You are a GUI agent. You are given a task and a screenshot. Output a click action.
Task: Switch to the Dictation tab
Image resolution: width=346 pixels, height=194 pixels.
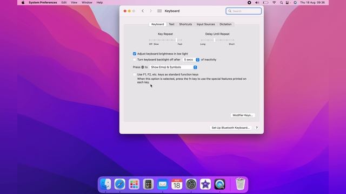[225, 24]
